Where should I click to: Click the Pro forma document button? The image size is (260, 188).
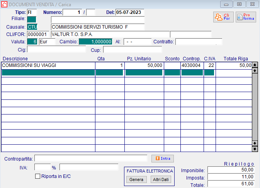[246, 17]
